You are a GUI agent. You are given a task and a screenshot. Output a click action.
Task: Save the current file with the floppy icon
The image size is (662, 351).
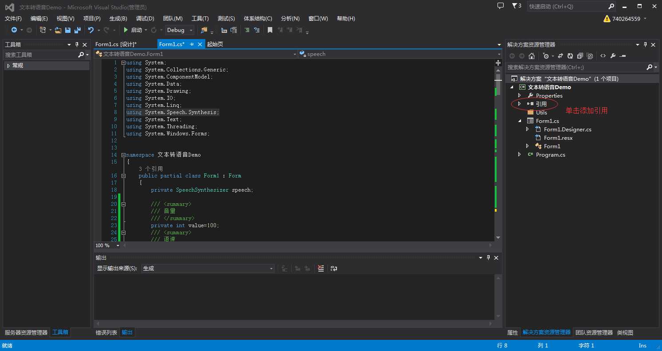[x=68, y=30]
